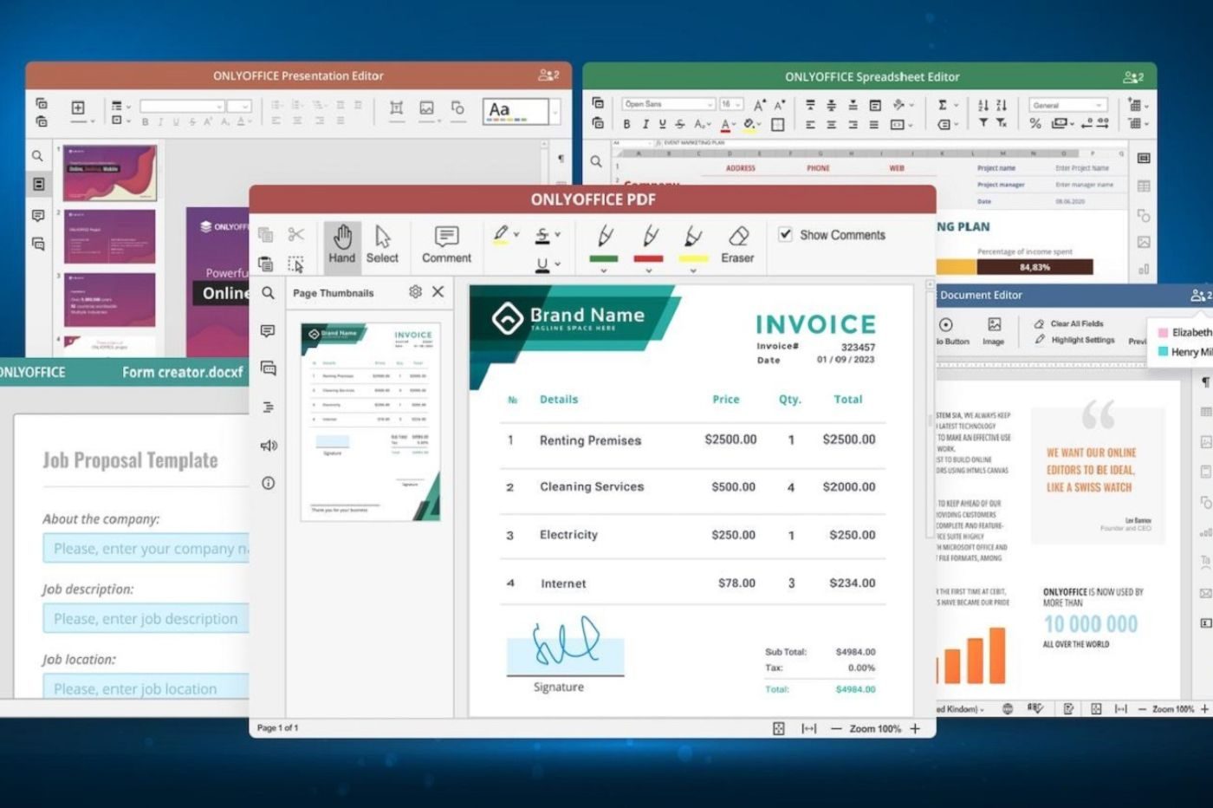Screen dimensions: 1213x808
Task: Choose the Select cursor tool in PDF editor
Action: point(382,244)
